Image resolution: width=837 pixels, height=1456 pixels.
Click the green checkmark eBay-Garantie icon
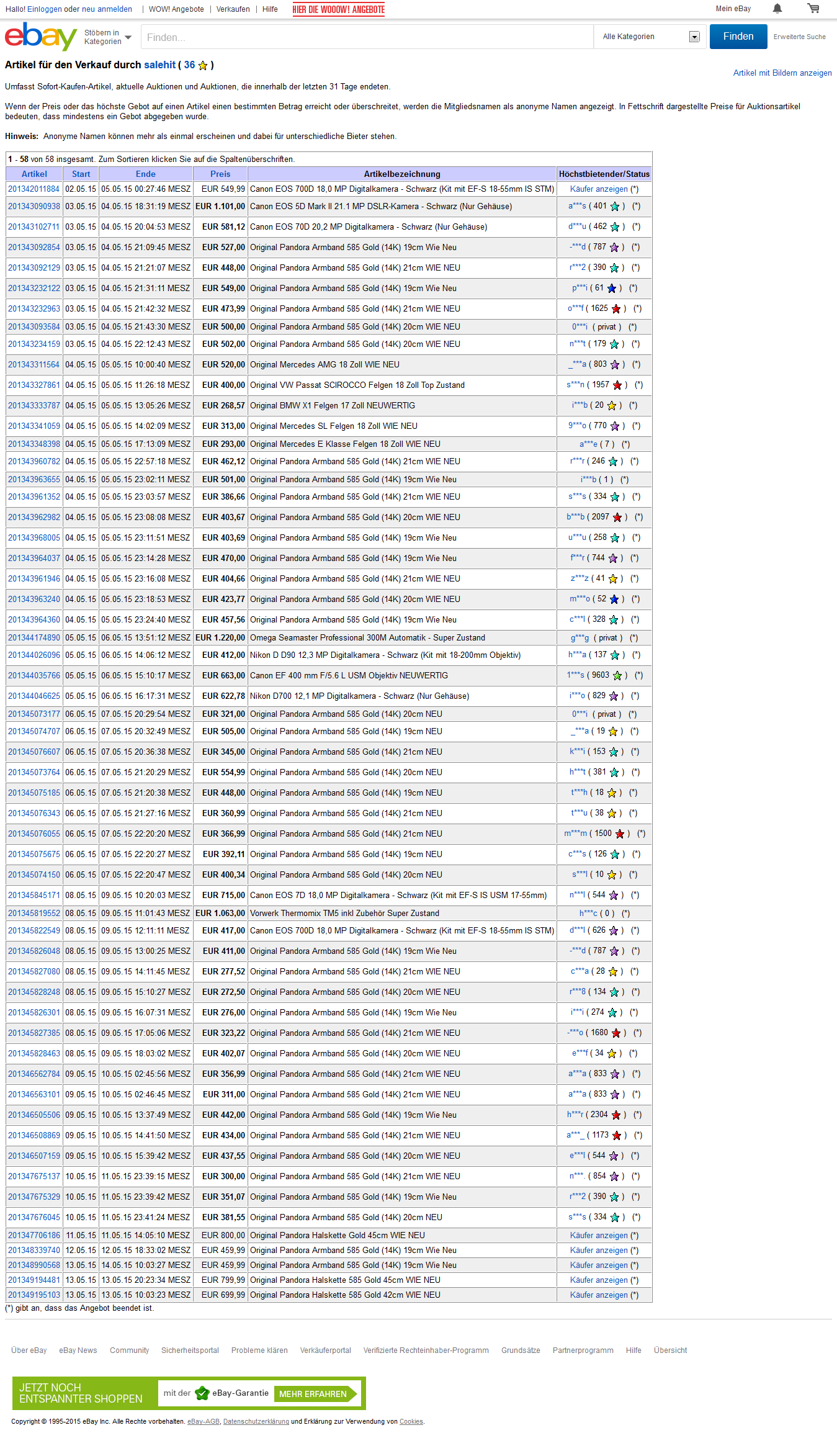202,1393
